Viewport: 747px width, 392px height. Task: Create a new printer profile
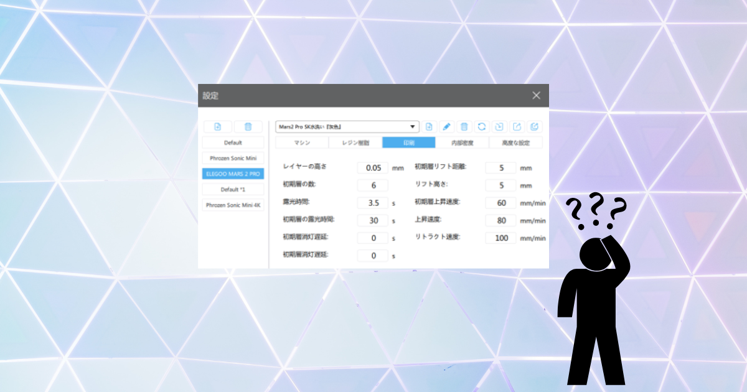[217, 127]
